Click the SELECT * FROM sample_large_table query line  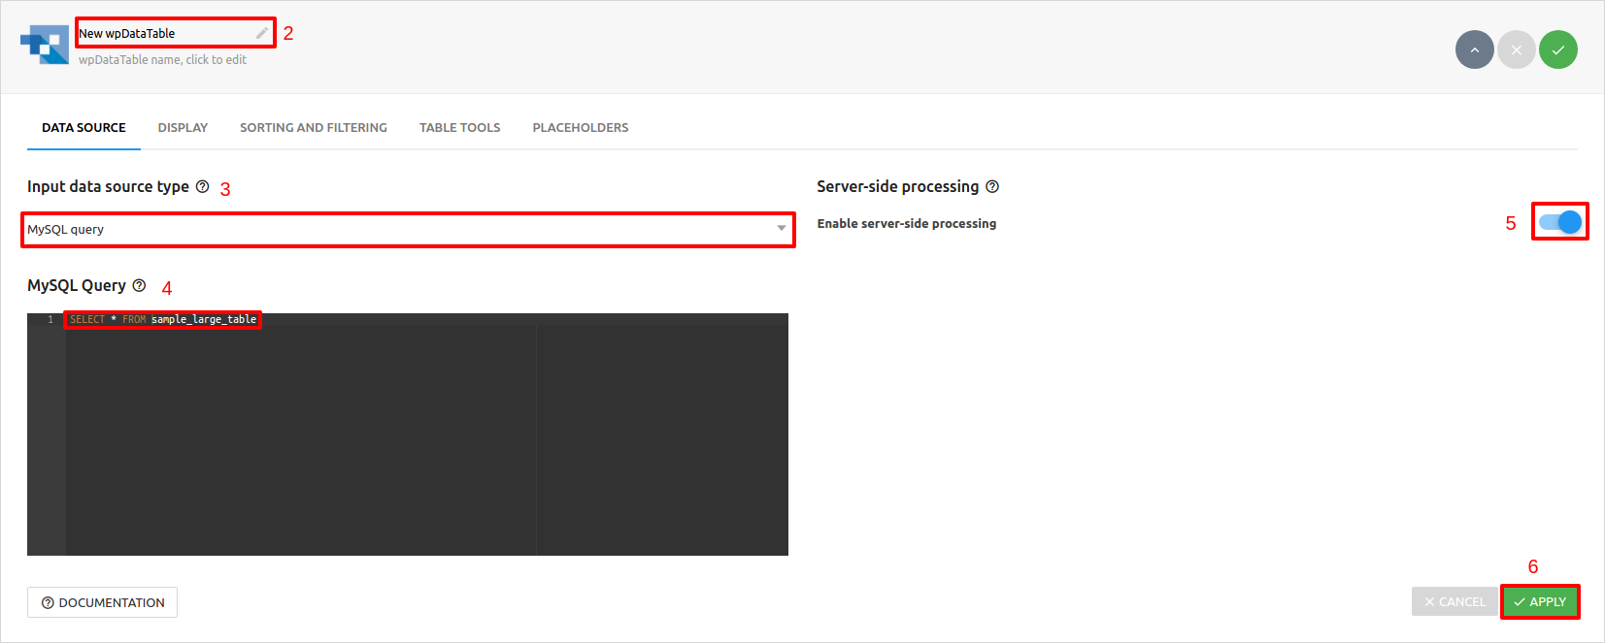point(163,319)
